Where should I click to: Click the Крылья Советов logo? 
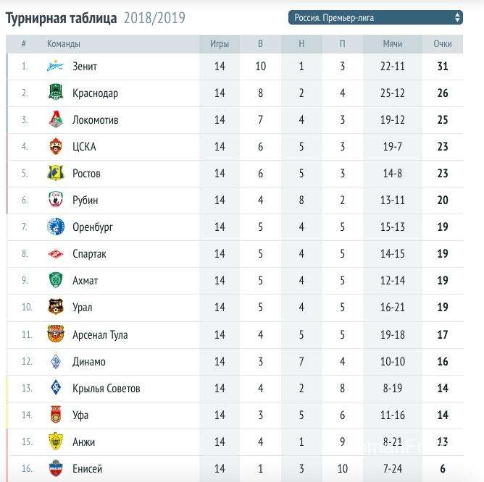tap(56, 388)
